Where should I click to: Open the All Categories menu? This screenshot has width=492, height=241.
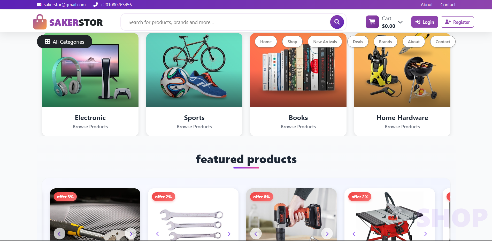pyautogui.click(x=65, y=42)
